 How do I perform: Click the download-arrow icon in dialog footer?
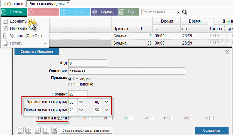tap(29, 130)
